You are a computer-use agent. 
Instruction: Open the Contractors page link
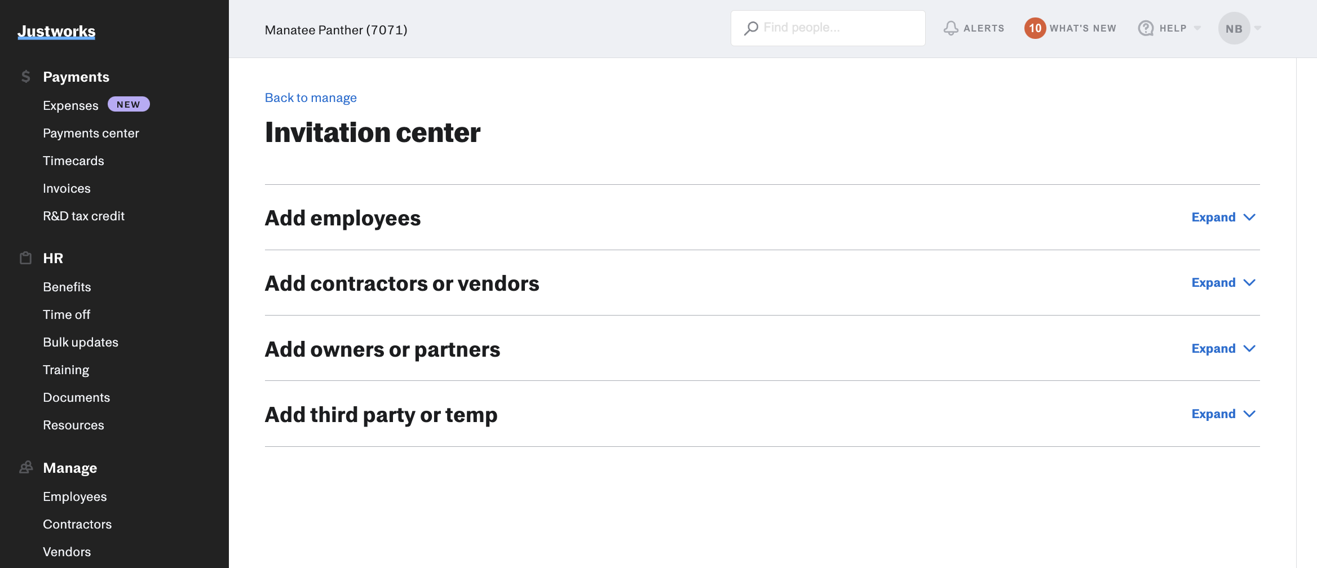click(77, 524)
